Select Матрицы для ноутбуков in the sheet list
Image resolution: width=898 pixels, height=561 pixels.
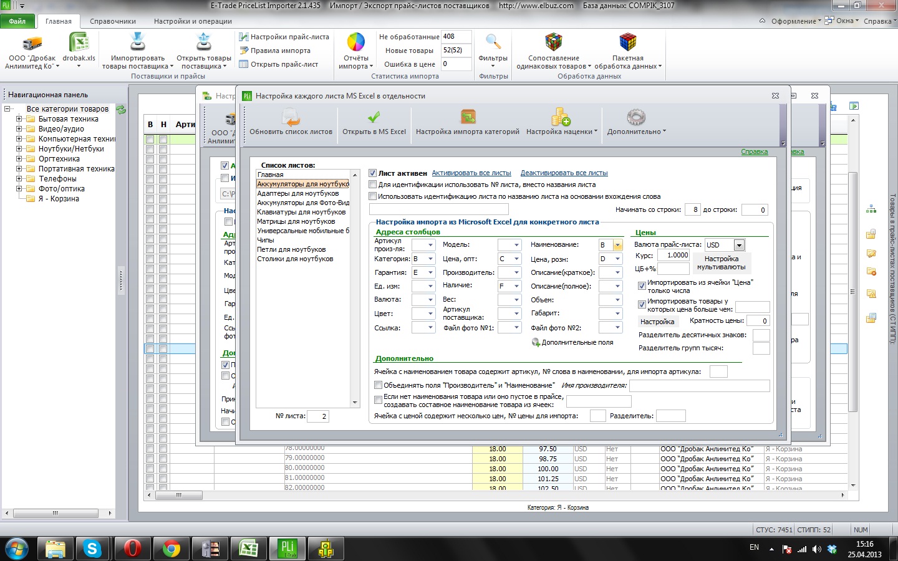pyautogui.click(x=296, y=221)
